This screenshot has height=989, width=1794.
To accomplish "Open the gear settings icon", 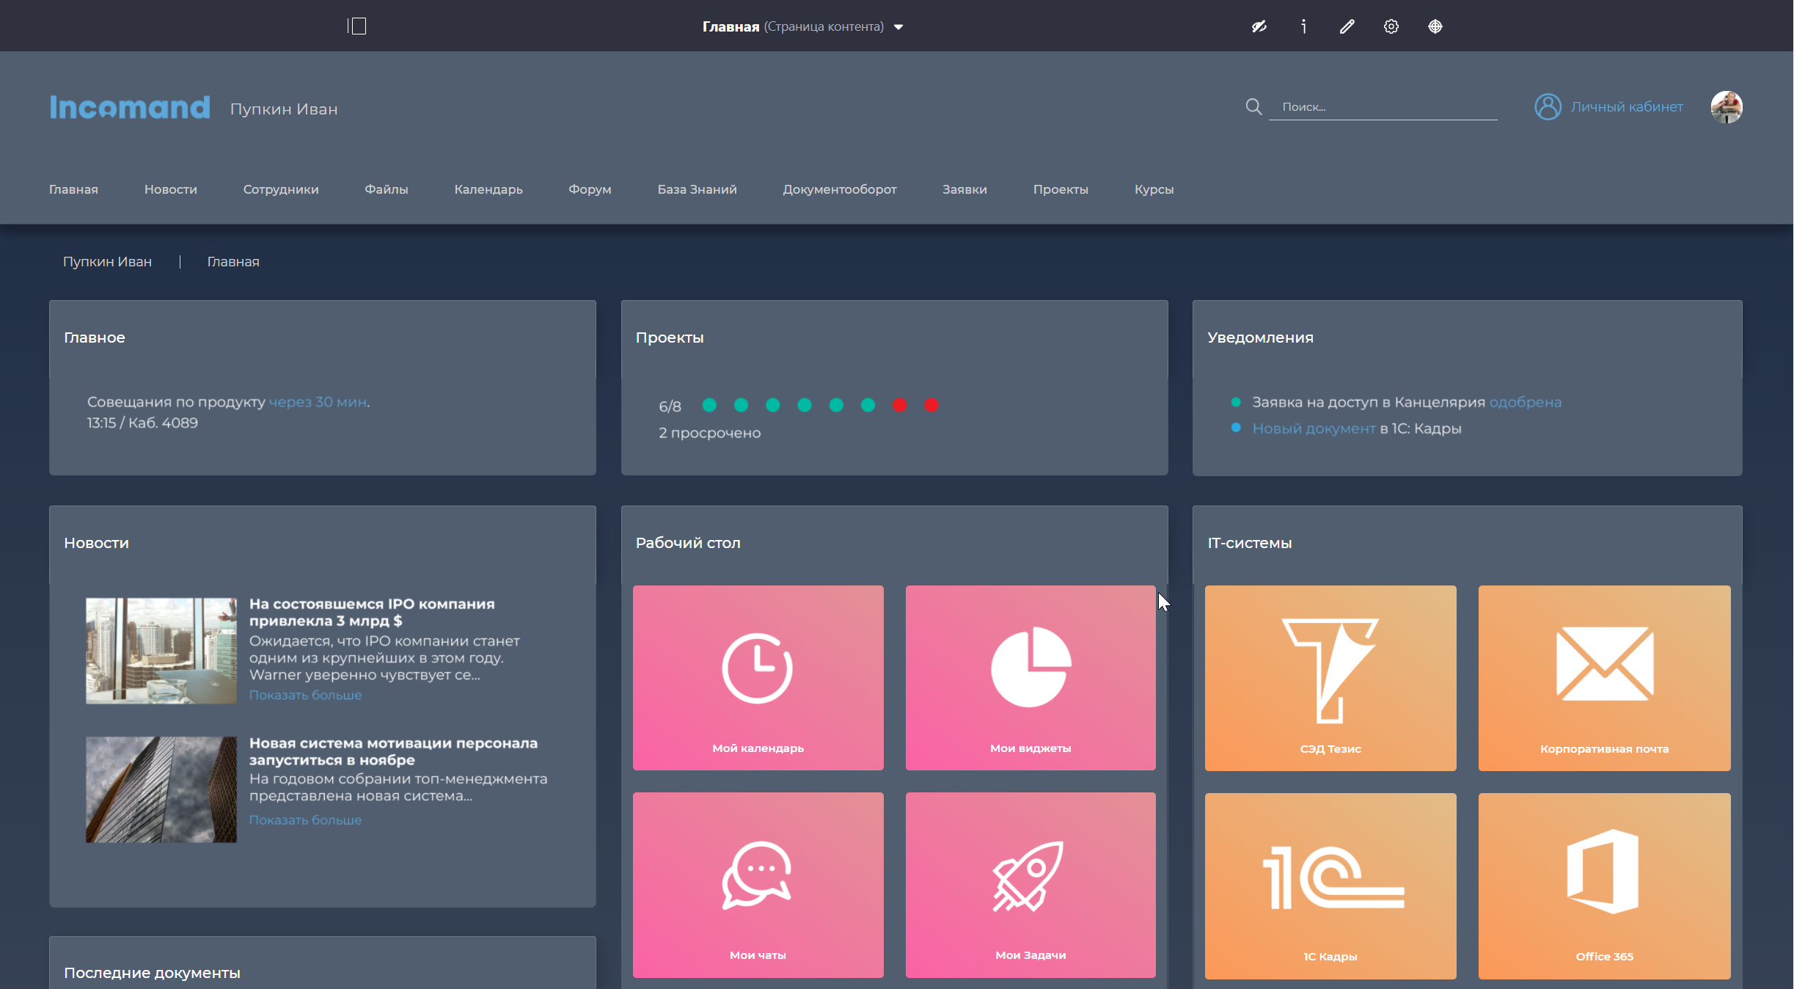I will click(1391, 26).
